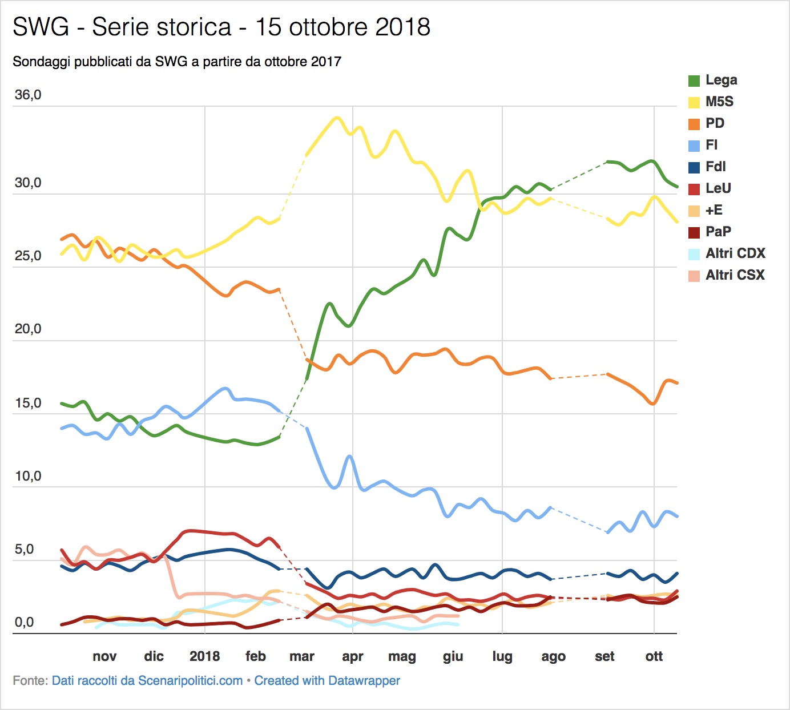Click the Altri CDX legend label

(x=735, y=253)
